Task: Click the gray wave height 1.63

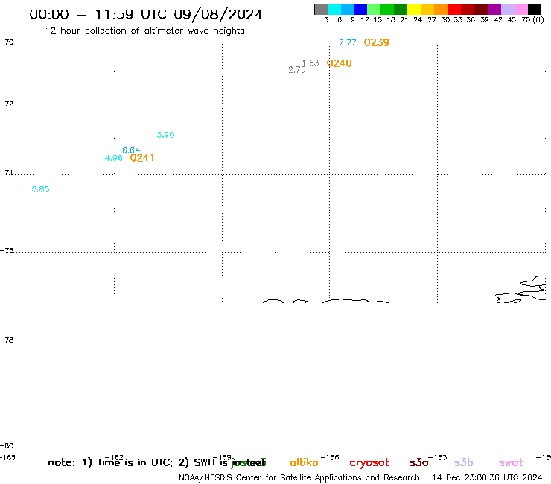Action: tap(310, 63)
